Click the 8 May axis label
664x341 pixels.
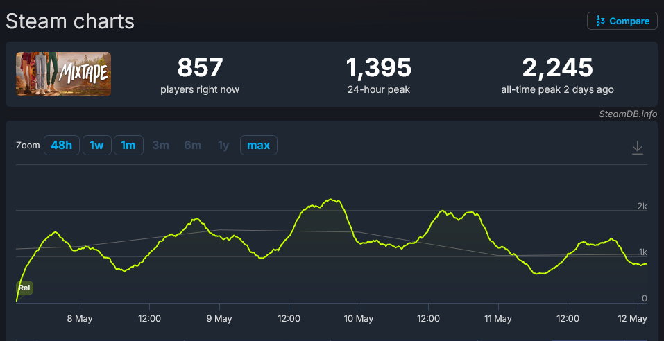(80, 318)
